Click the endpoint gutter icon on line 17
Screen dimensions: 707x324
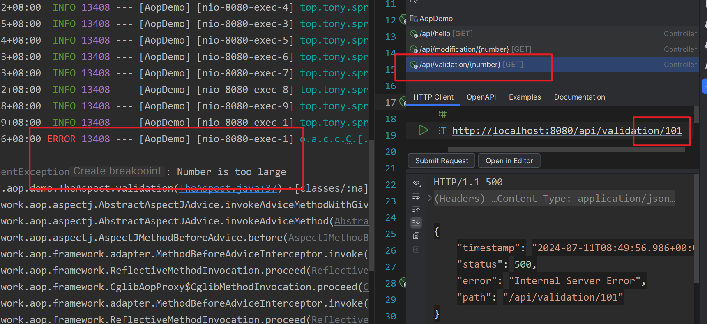click(x=403, y=102)
